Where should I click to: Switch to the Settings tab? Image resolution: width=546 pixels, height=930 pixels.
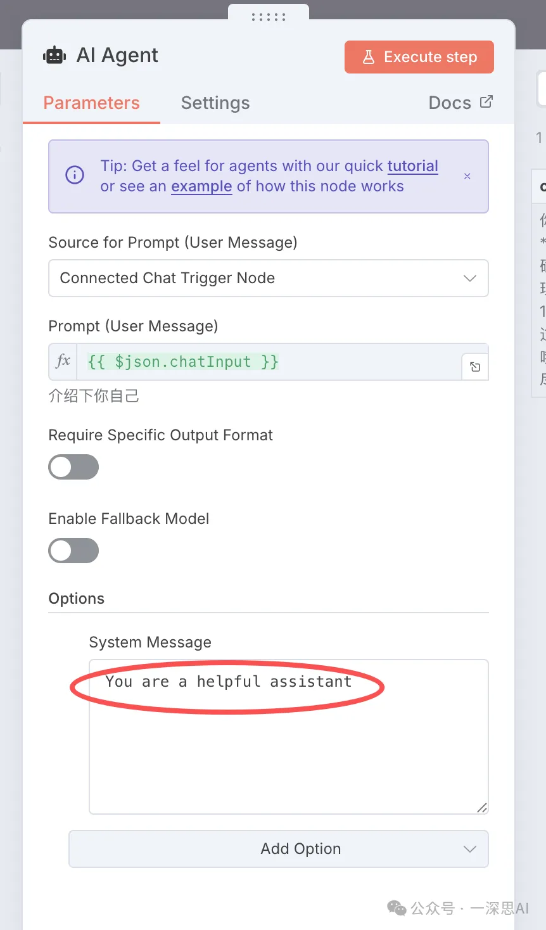pos(215,103)
